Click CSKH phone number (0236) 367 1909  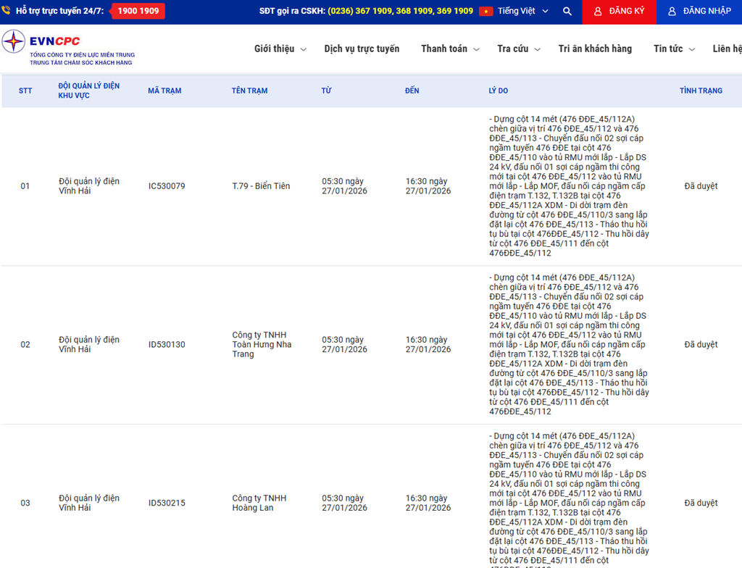tap(360, 12)
